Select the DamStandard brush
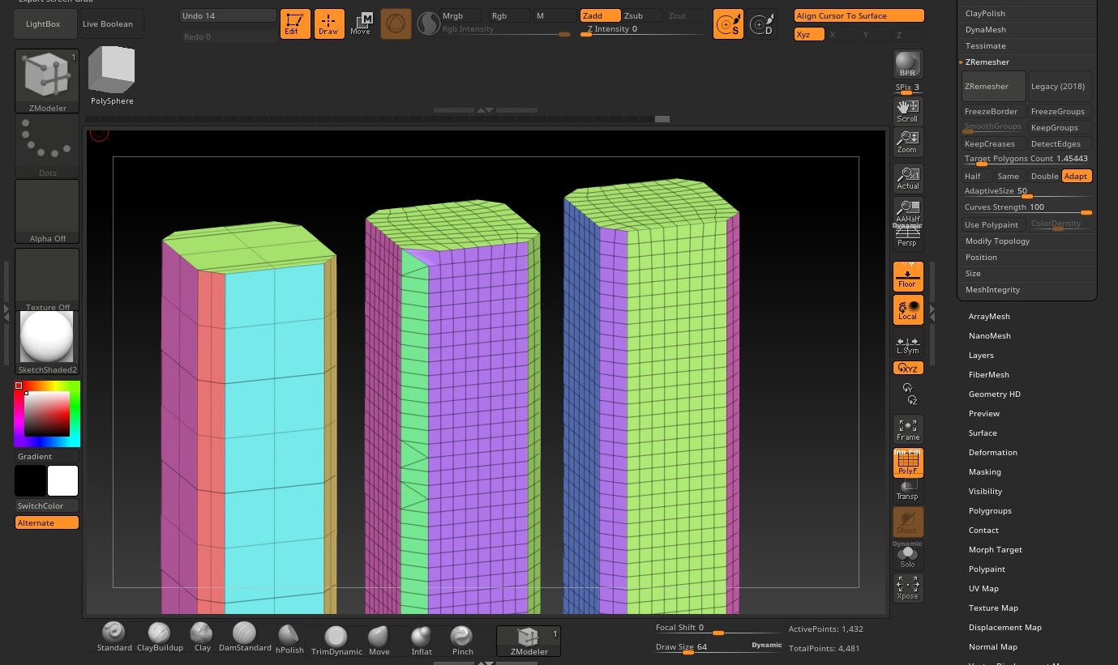 point(245,637)
